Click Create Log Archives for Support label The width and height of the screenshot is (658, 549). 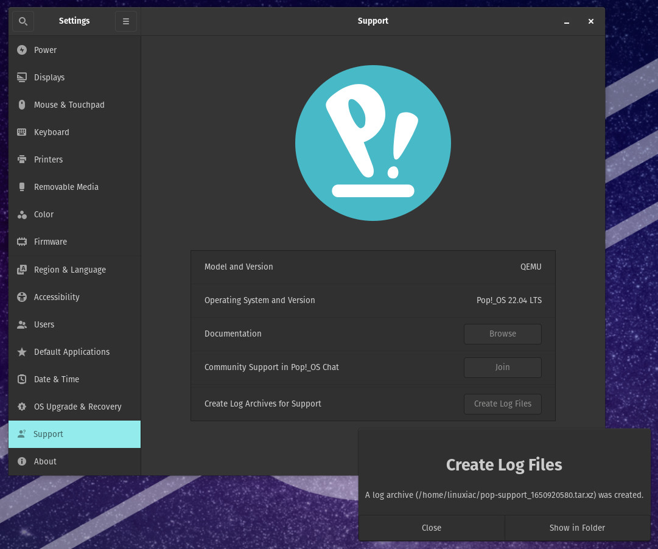(263, 404)
